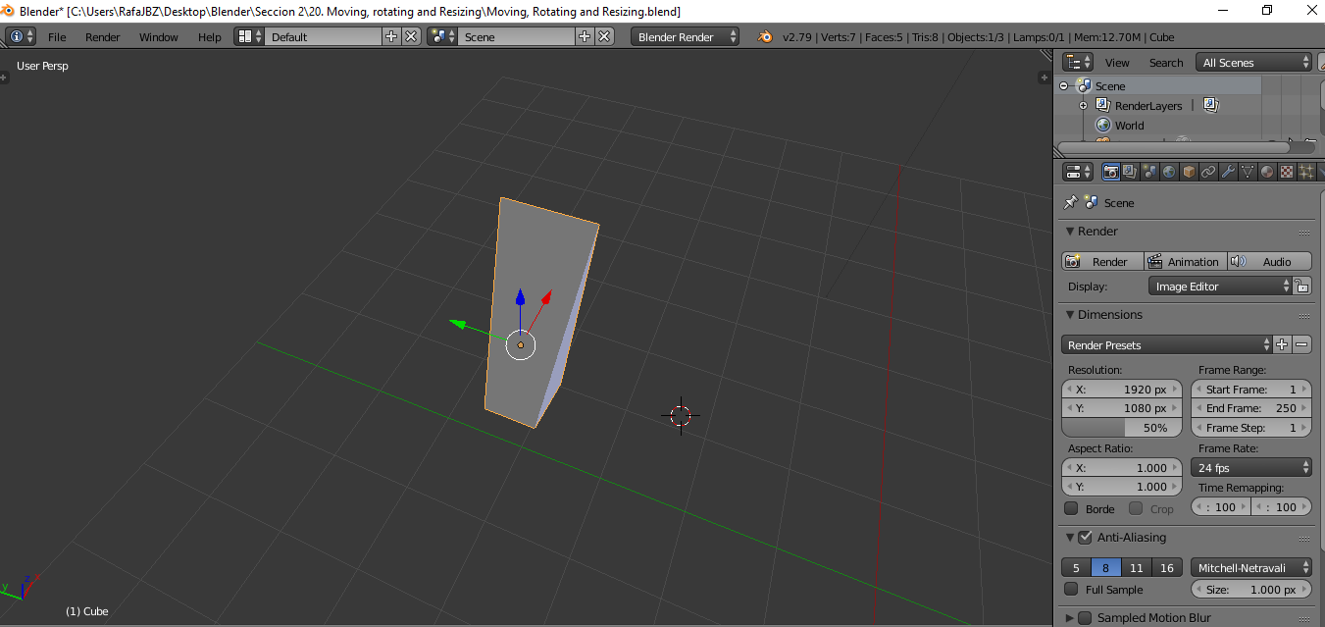The width and height of the screenshot is (1325, 627).
Task: Open the Mitchell-Netravali filter dropdown
Action: pyautogui.click(x=1251, y=567)
